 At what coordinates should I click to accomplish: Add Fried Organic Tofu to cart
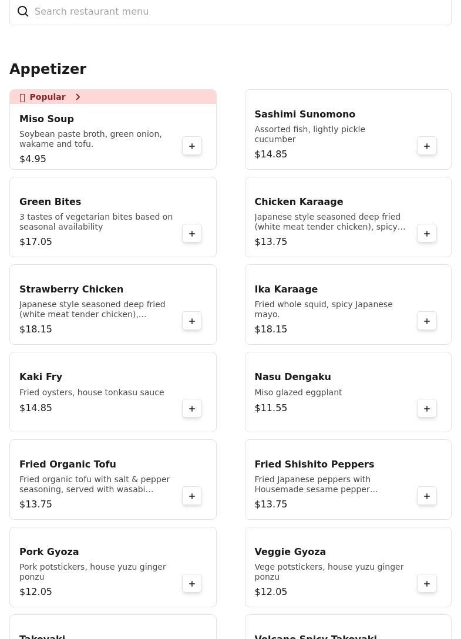click(x=192, y=496)
